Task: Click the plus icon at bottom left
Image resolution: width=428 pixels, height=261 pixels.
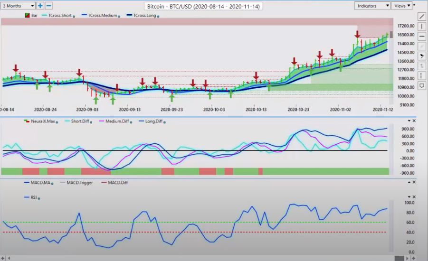Action: (3, 258)
